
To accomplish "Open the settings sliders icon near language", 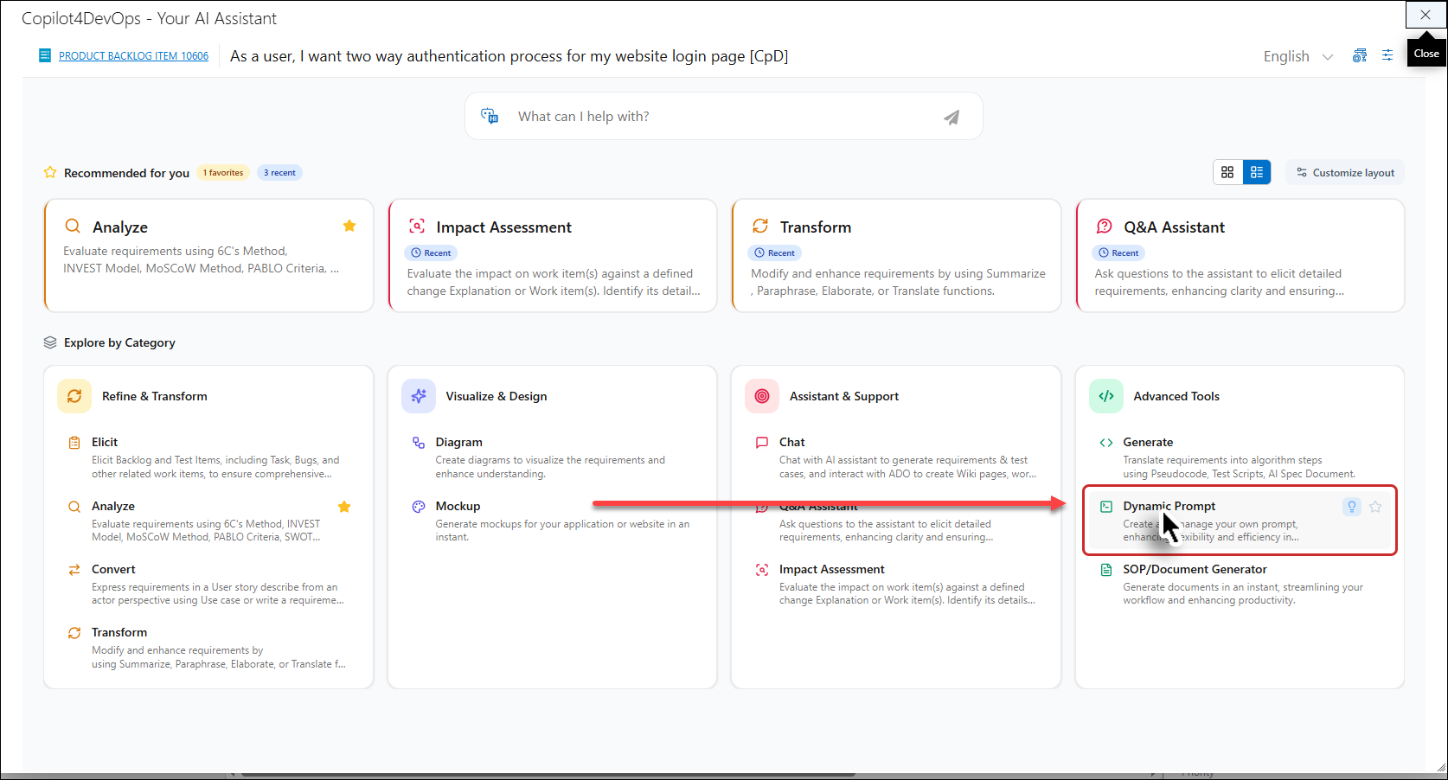I will 1387,55.
